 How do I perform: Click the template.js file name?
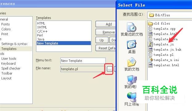[164, 44]
